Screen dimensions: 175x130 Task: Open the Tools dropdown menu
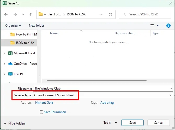tap(110, 123)
